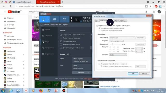Viewport: 166px width, 93px height.
Task: Click the Bandicam record icon in taskbar
Action: pos(64,91)
